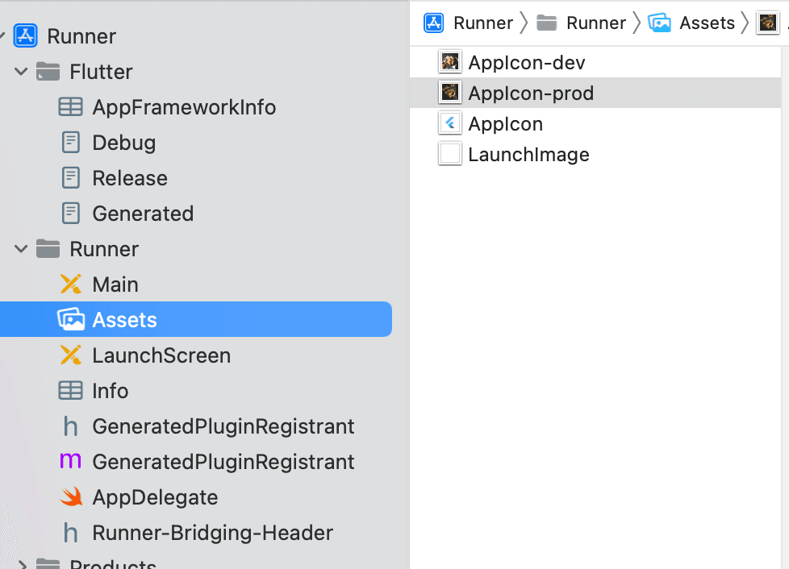Select the Assets catalog in navigator

[196, 319]
